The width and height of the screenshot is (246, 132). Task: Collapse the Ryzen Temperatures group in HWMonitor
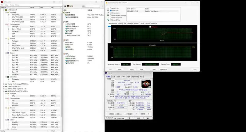(x=6, y=24)
